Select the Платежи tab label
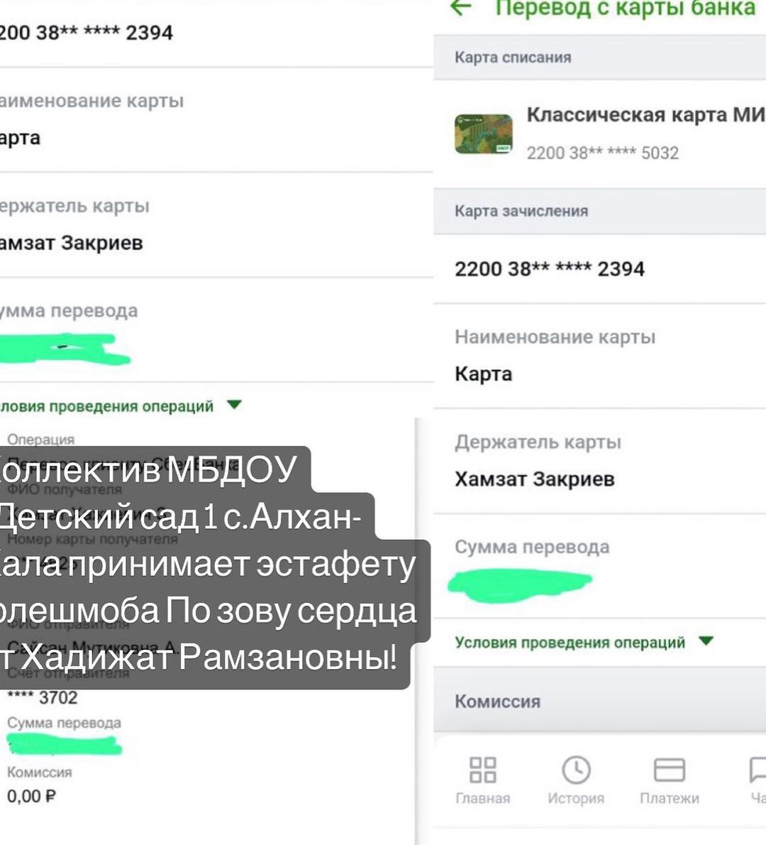Screen dimensions: 766x845 click(669, 798)
